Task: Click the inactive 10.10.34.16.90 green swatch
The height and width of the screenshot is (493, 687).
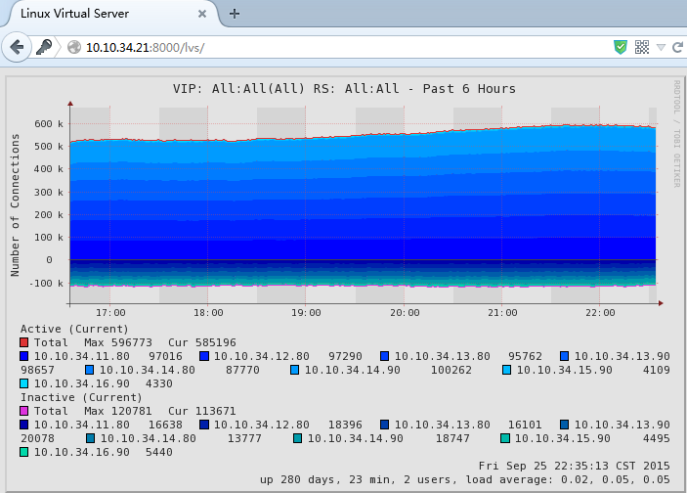Action: [x=24, y=452]
